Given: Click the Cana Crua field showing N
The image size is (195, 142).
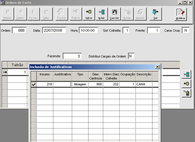Looking at the screenshot, I should pyautogui.click(x=186, y=30).
